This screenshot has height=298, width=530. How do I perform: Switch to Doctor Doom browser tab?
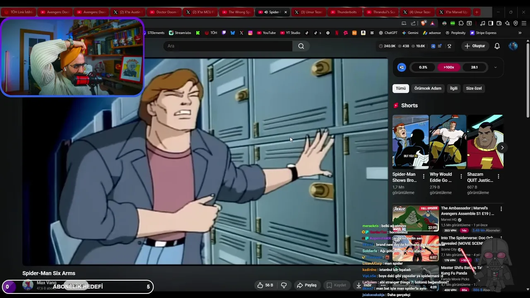164,12
